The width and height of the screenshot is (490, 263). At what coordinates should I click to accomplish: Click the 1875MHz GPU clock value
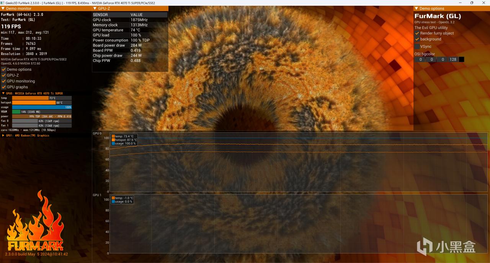[x=139, y=20]
